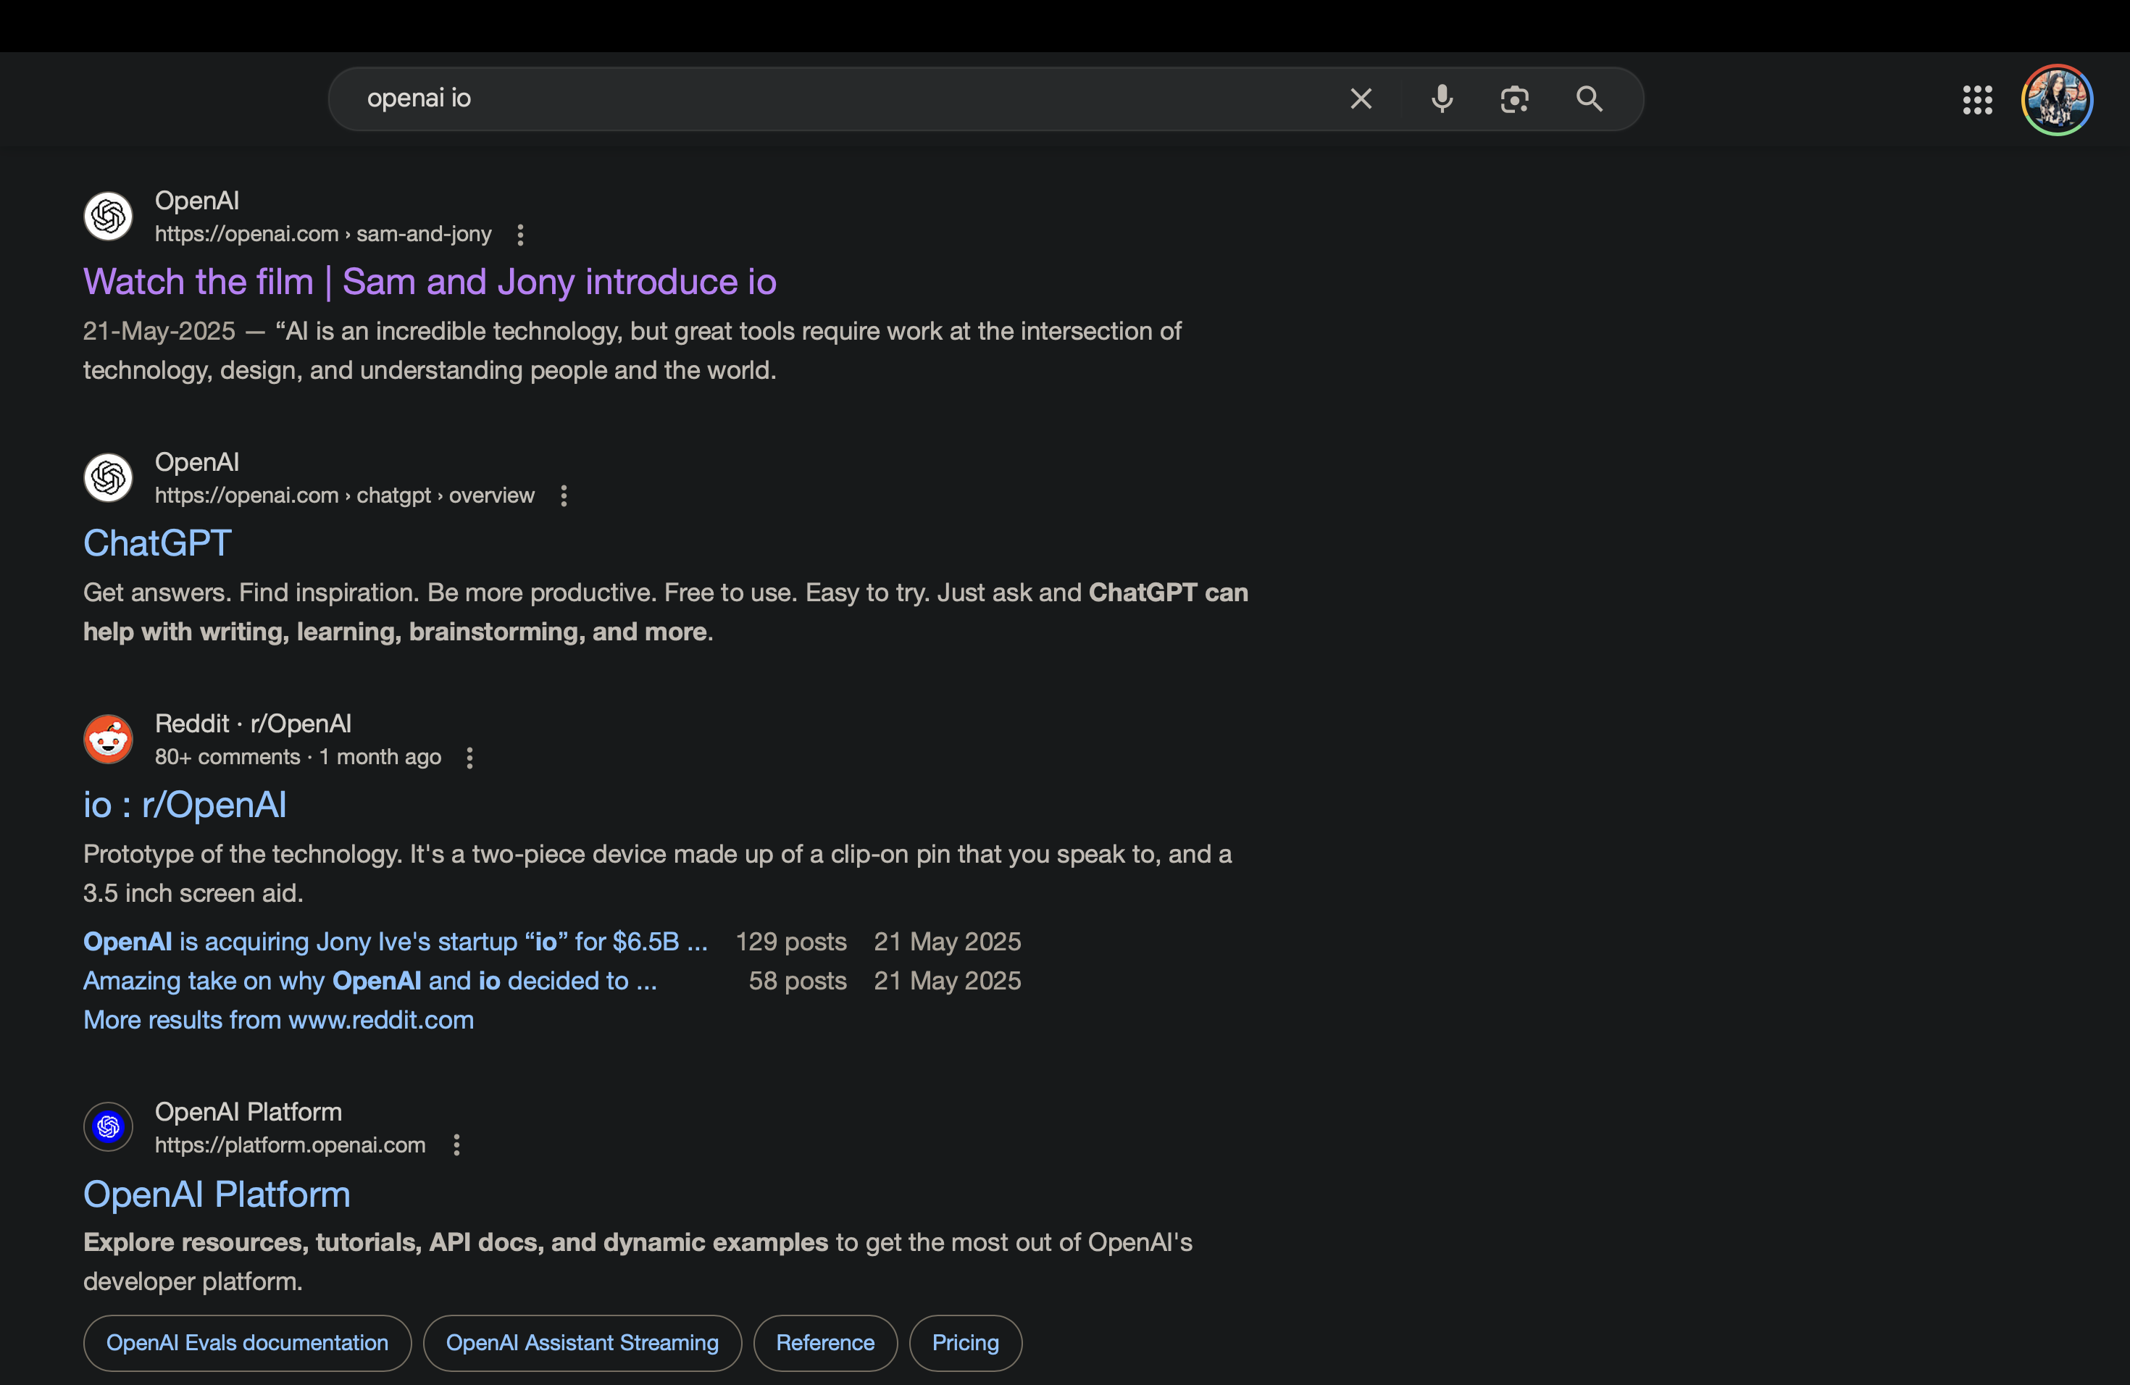Click the 'https://openai.com › chatgpt › overview' URL
The image size is (2130, 1385).
point(345,495)
